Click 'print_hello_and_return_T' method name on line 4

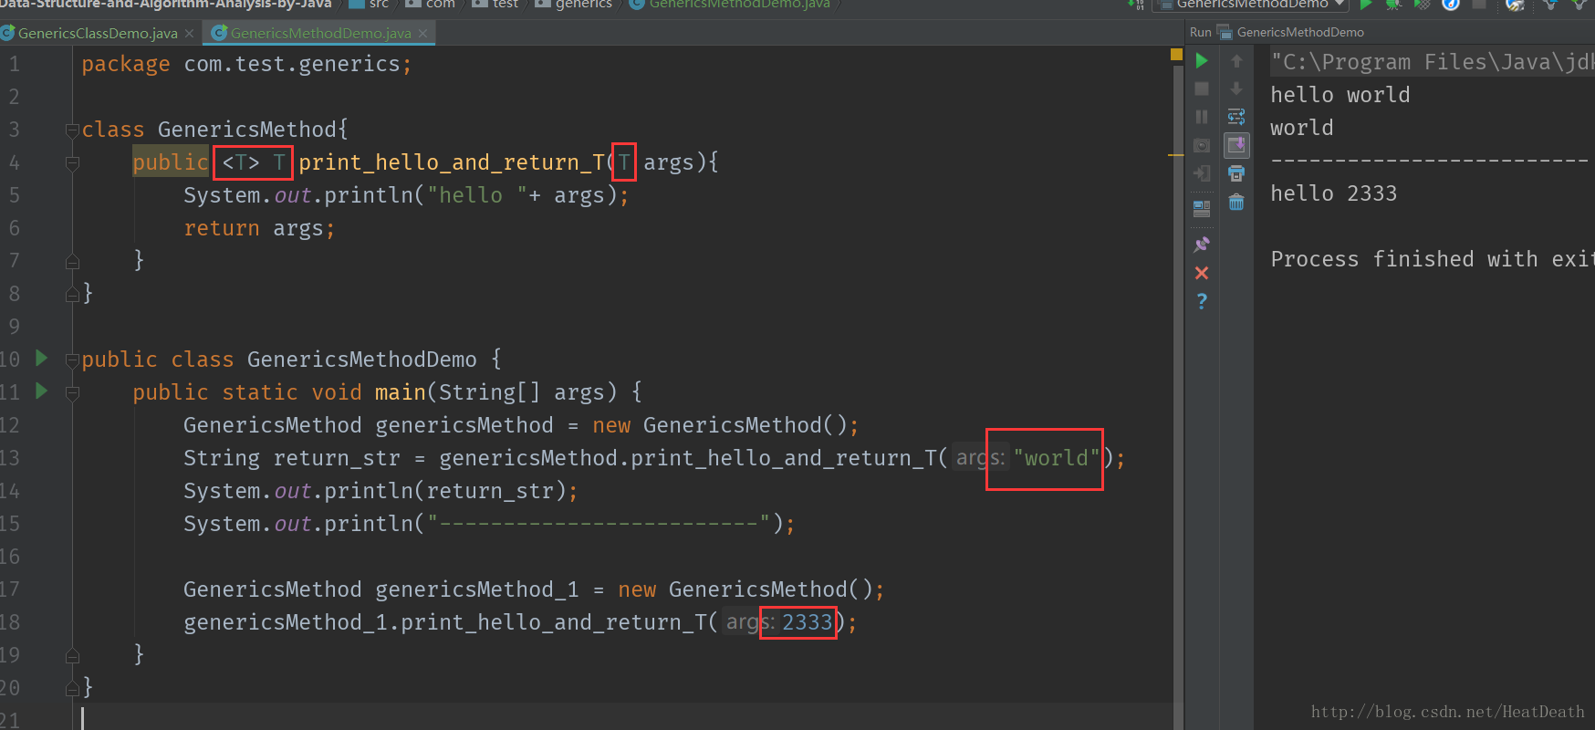point(451,162)
